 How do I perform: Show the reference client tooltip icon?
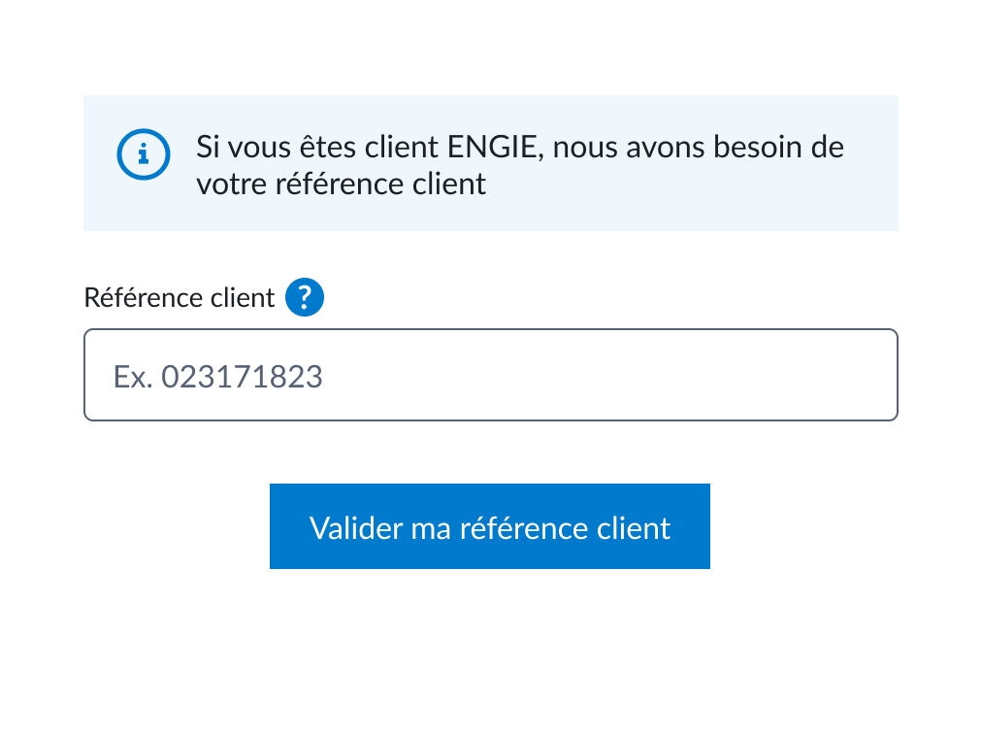pos(305,297)
